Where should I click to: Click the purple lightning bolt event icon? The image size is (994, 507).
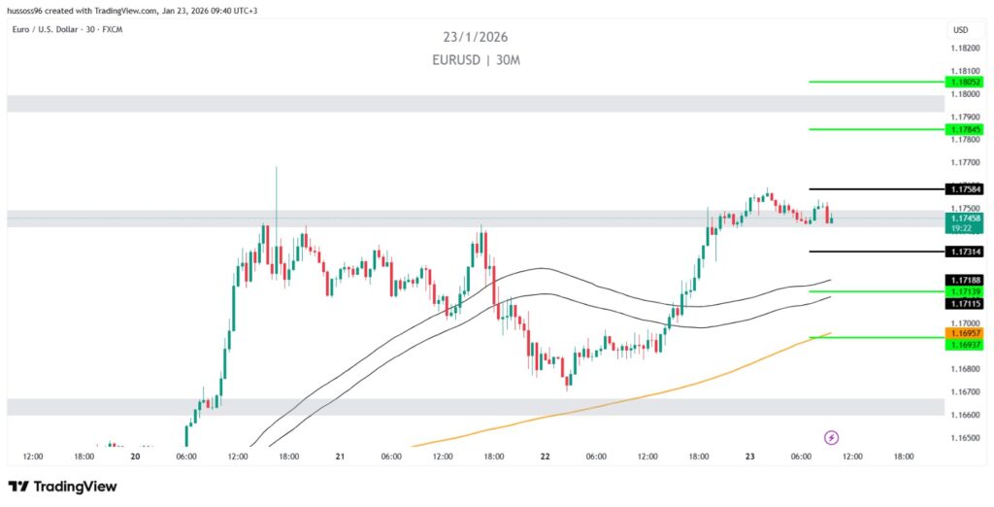pos(831,437)
